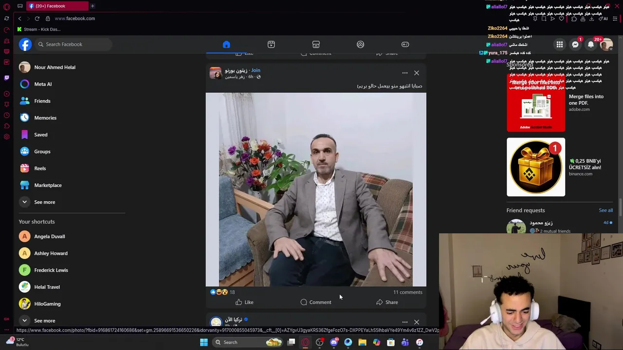Image resolution: width=623 pixels, height=350 pixels.
Task: Open the Nour Ahmed Helal profile
Action: tap(72, 67)
